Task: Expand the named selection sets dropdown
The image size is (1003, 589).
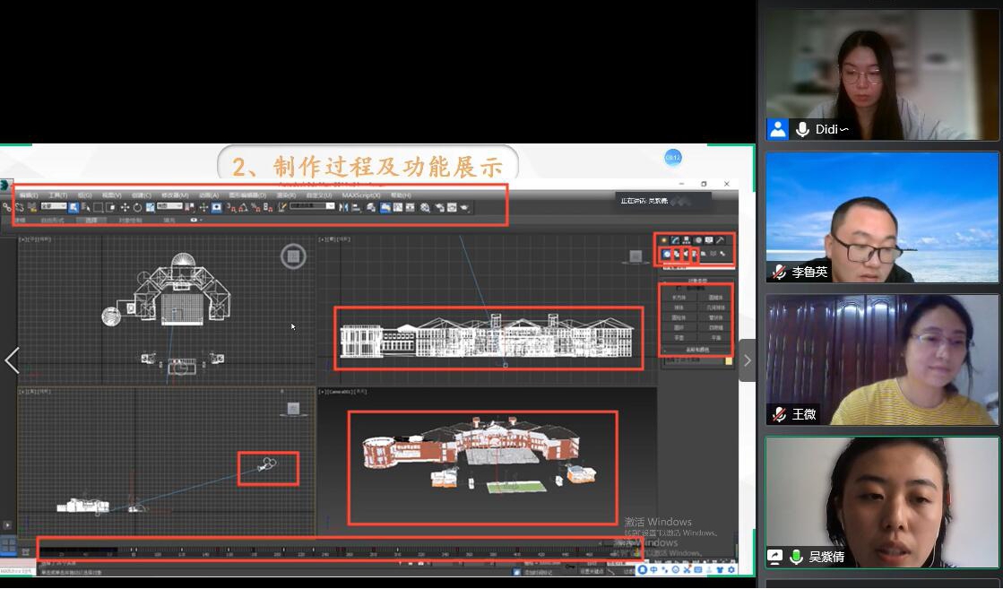Action: (x=312, y=207)
